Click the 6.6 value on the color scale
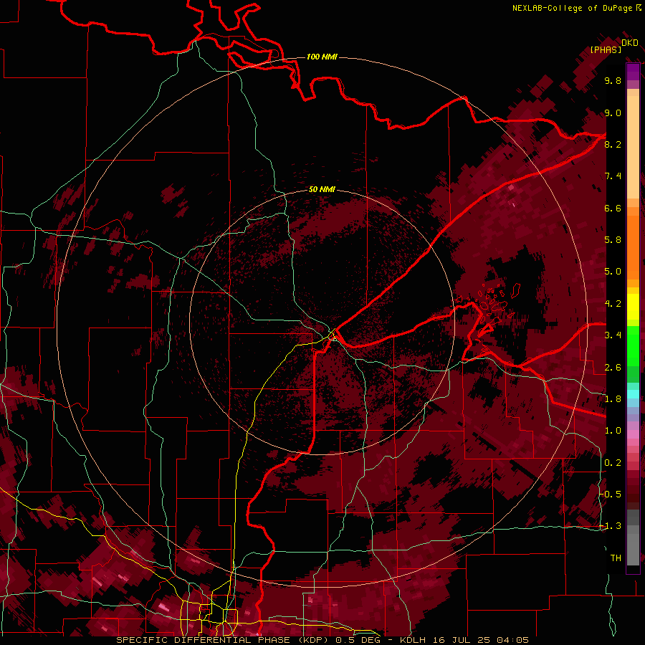Viewport: 645px width, 645px height. [x=613, y=208]
